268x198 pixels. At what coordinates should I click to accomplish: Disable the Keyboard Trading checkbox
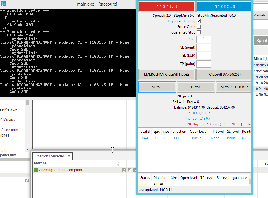[x=199, y=21]
